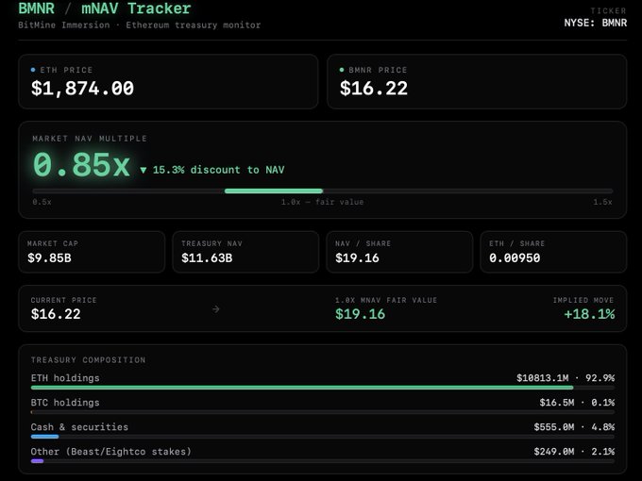Viewport: 642px width, 481px height.
Task: Click the $249.0M · 2.1% value
Action: [574, 452]
